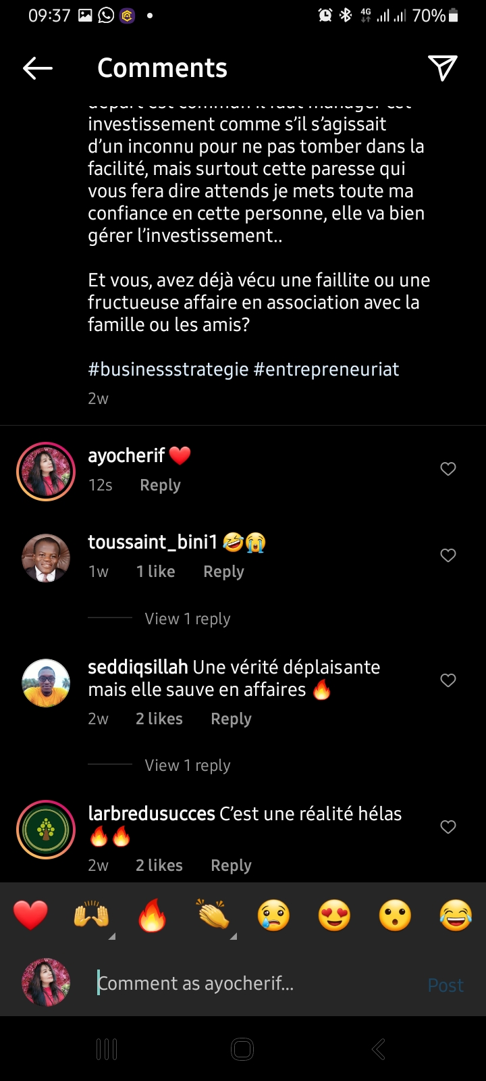486x1081 pixels.
Task: Insert the raised hands quick emoji
Action: pos(91,916)
